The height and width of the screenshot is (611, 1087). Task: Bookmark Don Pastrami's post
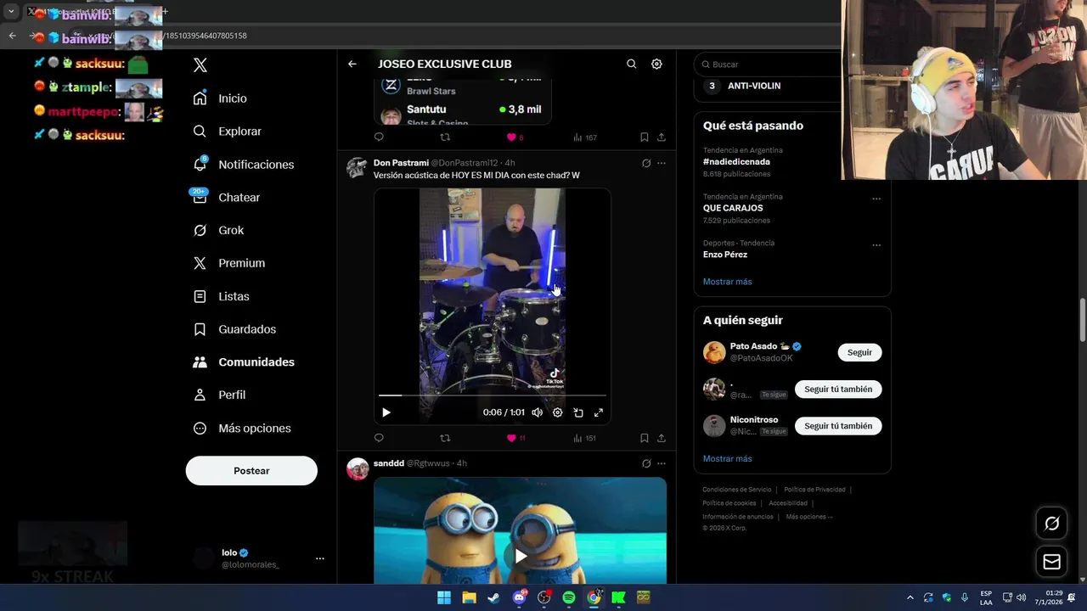[x=644, y=438]
